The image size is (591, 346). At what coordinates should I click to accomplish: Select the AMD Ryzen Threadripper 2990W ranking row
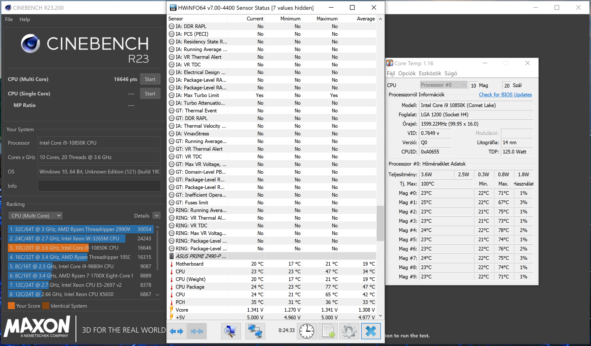[81, 229]
